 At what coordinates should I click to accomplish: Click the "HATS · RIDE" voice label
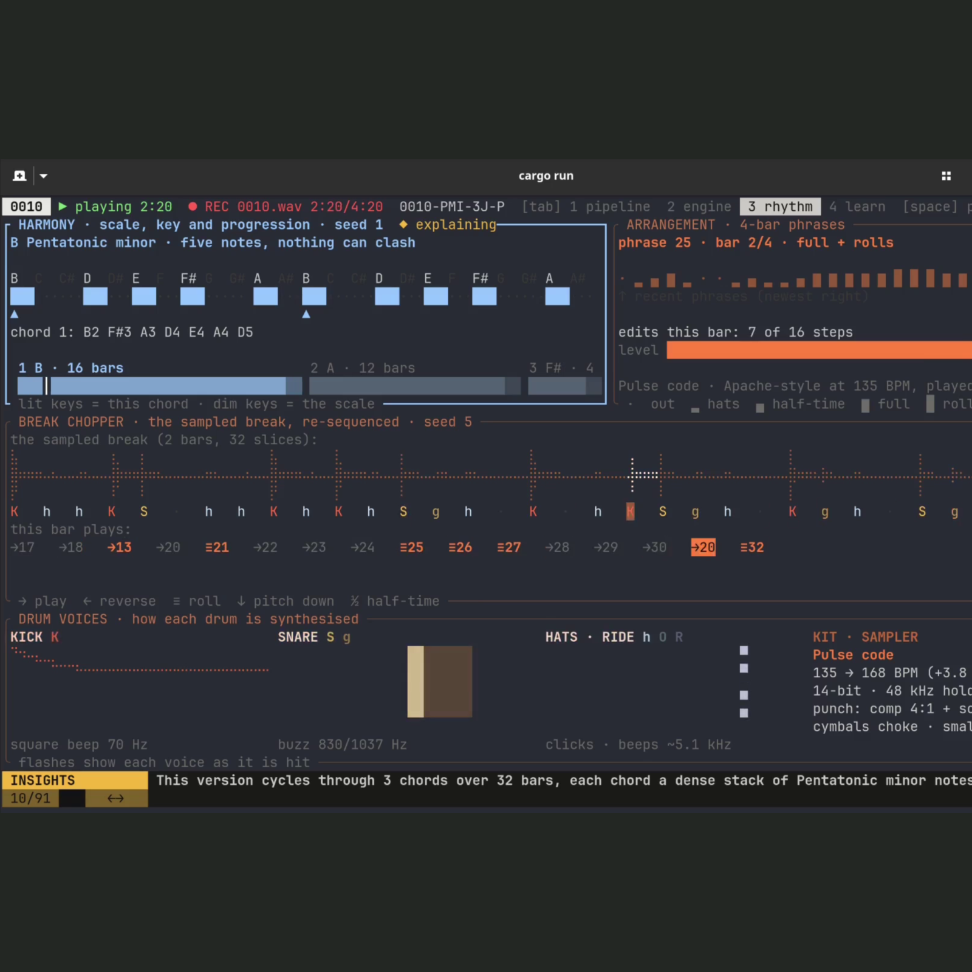[x=590, y=637]
